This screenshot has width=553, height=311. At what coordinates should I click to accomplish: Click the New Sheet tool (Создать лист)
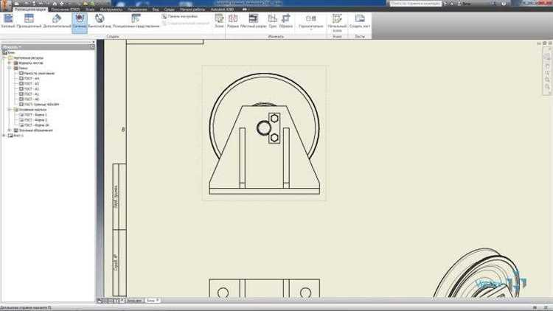[360, 21]
